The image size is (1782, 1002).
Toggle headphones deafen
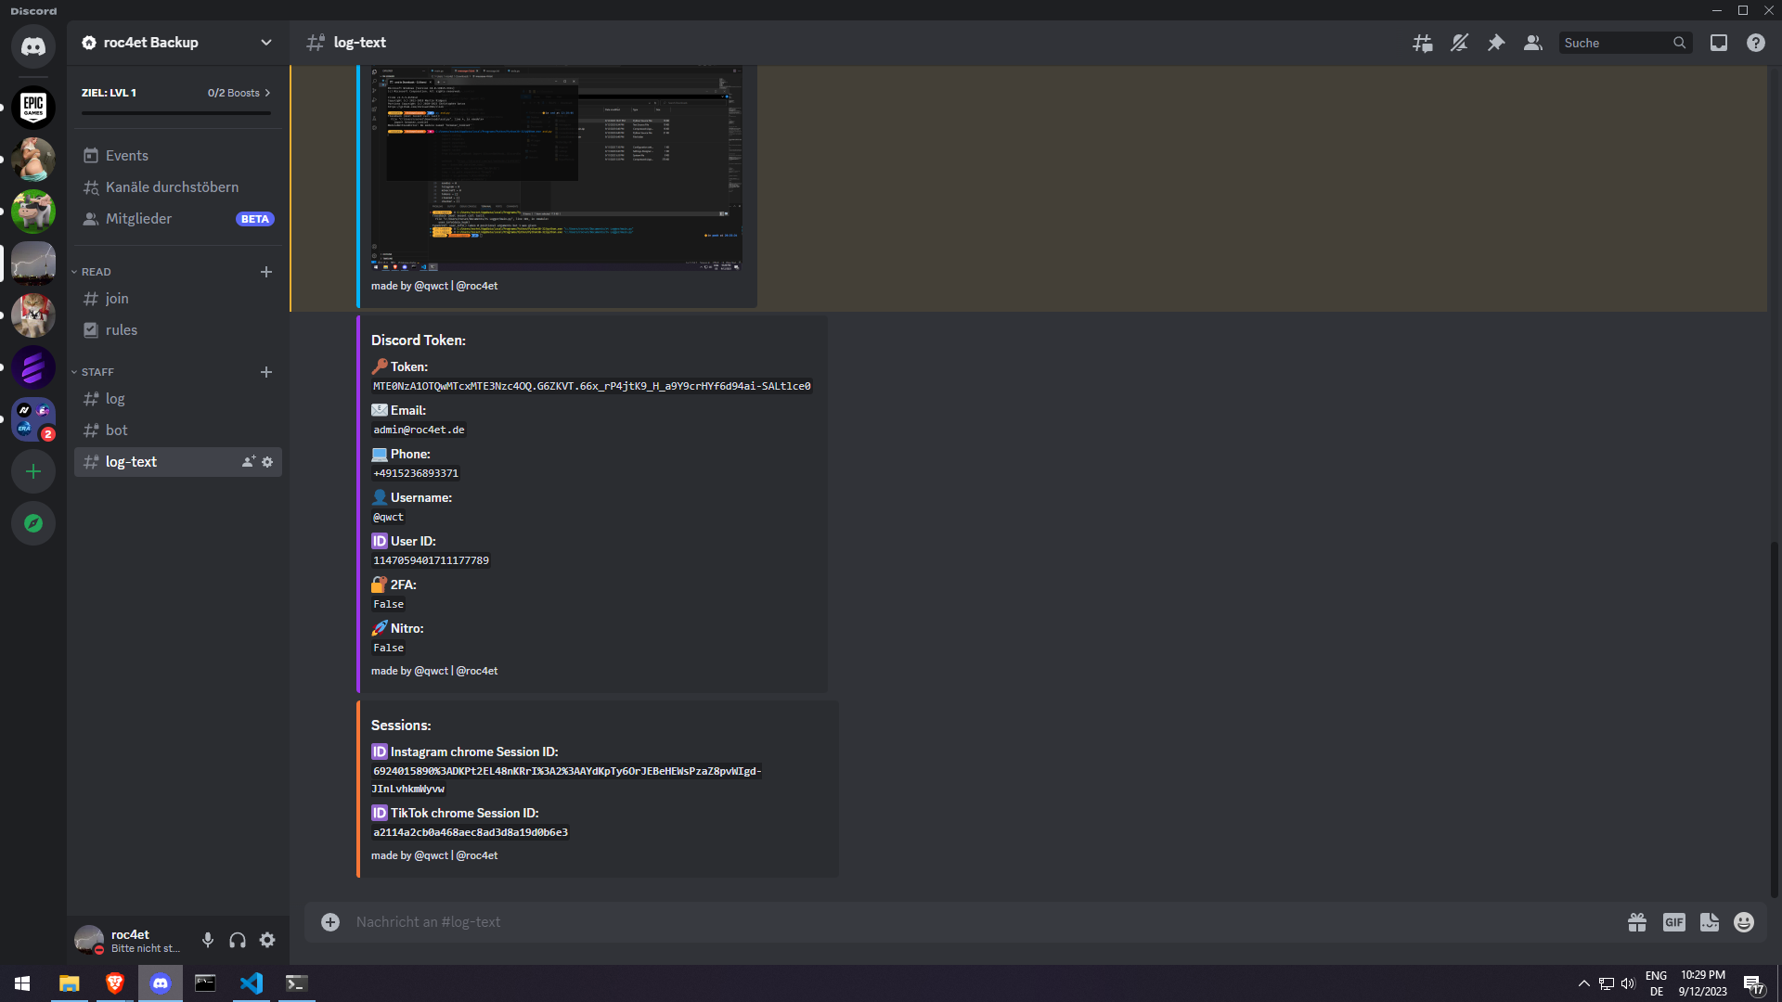(238, 940)
